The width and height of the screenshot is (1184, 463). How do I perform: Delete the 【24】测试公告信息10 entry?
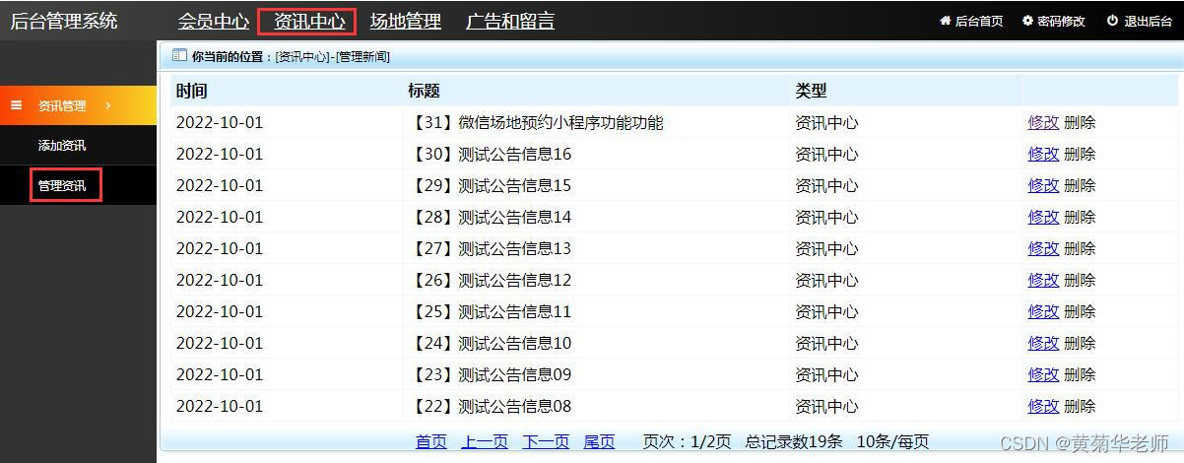tap(1080, 343)
